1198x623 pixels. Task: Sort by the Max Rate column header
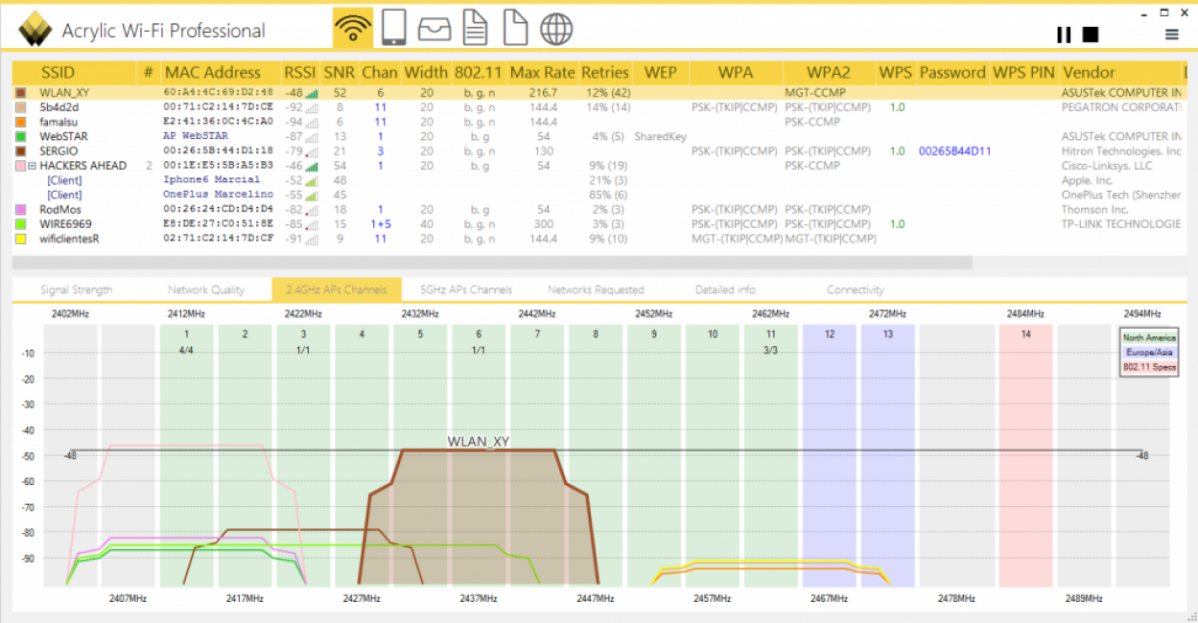pyautogui.click(x=543, y=72)
